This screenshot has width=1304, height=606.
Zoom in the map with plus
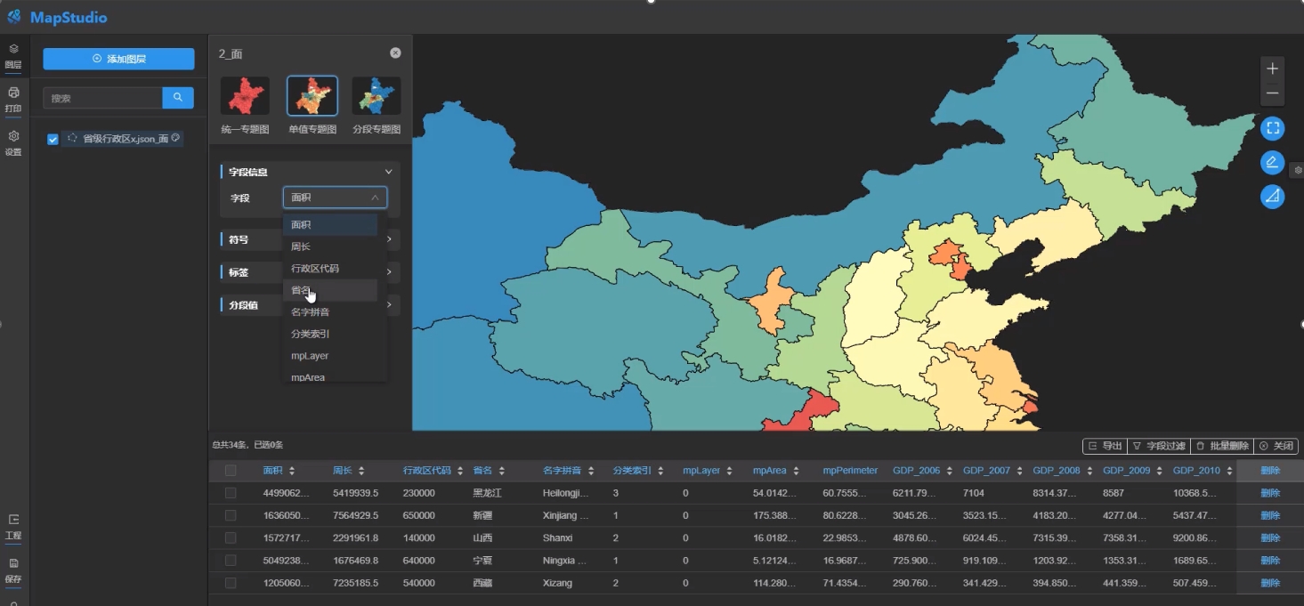tap(1273, 69)
